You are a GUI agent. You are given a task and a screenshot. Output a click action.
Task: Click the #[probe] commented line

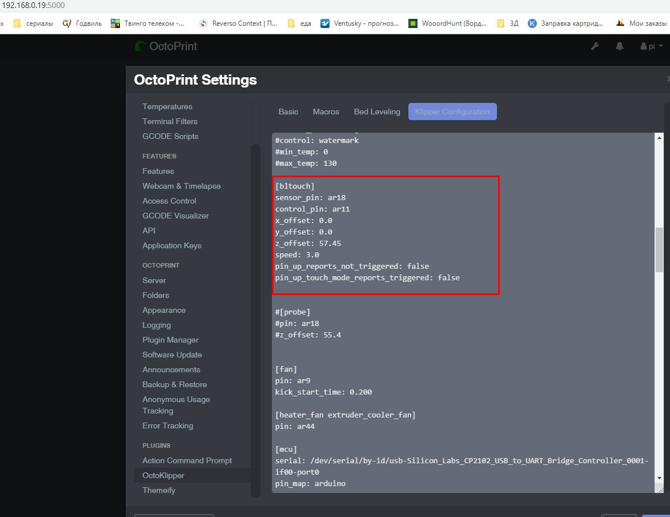click(292, 312)
